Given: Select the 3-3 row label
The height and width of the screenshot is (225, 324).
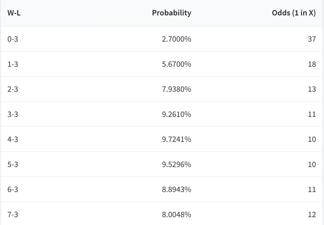Looking at the screenshot, I should (x=13, y=114).
